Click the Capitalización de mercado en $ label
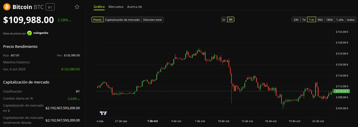358x127 pixels. pos(23,108)
